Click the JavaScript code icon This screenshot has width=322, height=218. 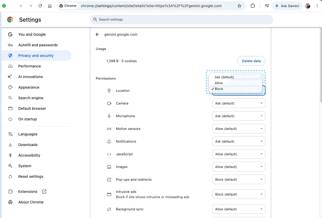coord(109,154)
